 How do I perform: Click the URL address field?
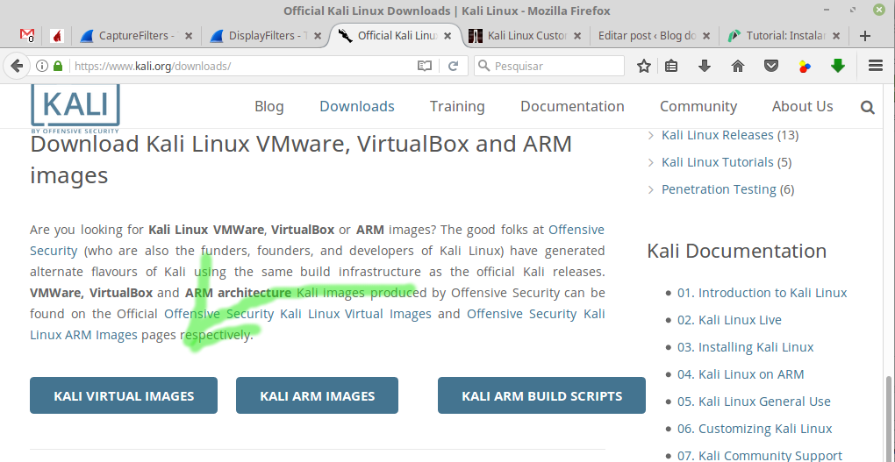(x=242, y=66)
